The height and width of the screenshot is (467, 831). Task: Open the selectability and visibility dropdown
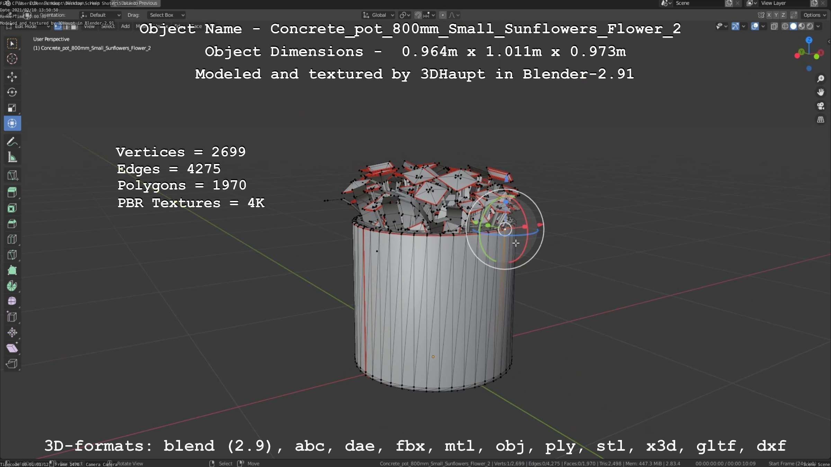(x=722, y=26)
